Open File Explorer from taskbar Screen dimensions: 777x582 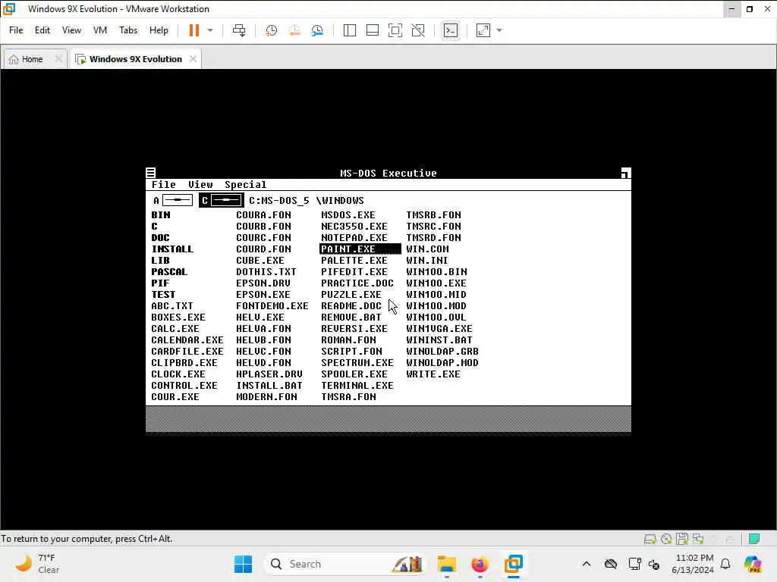pyautogui.click(x=446, y=564)
